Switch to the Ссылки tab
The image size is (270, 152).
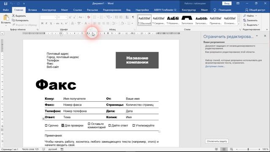pyautogui.click(x=78, y=10)
